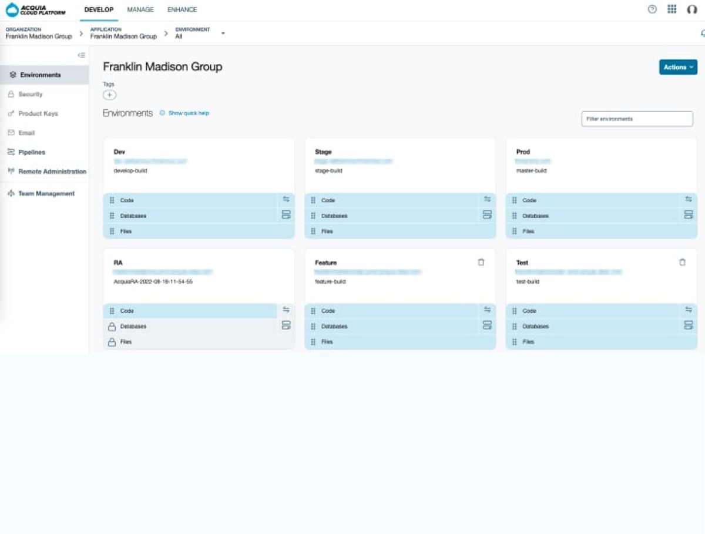Click Feature Databases copy icon

pyautogui.click(x=487, y=325)
